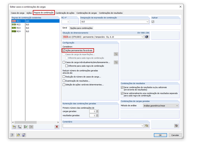Close the Editar casos e combinações dialog
Image resolution: width=197 pixels, height=148 pixels.
click(x=180, y=7)
